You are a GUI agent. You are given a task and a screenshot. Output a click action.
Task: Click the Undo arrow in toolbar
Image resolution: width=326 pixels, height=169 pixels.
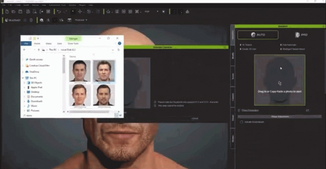tap(59, 12)
